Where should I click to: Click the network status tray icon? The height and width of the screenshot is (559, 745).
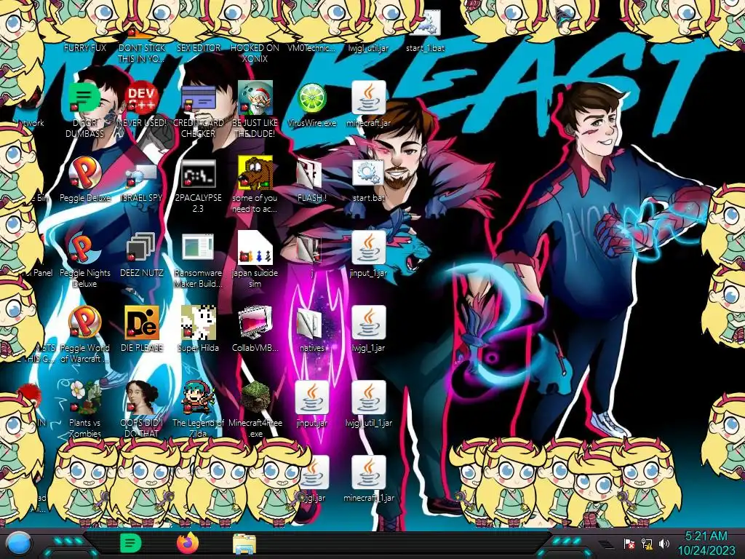click(x=647, y=543)
